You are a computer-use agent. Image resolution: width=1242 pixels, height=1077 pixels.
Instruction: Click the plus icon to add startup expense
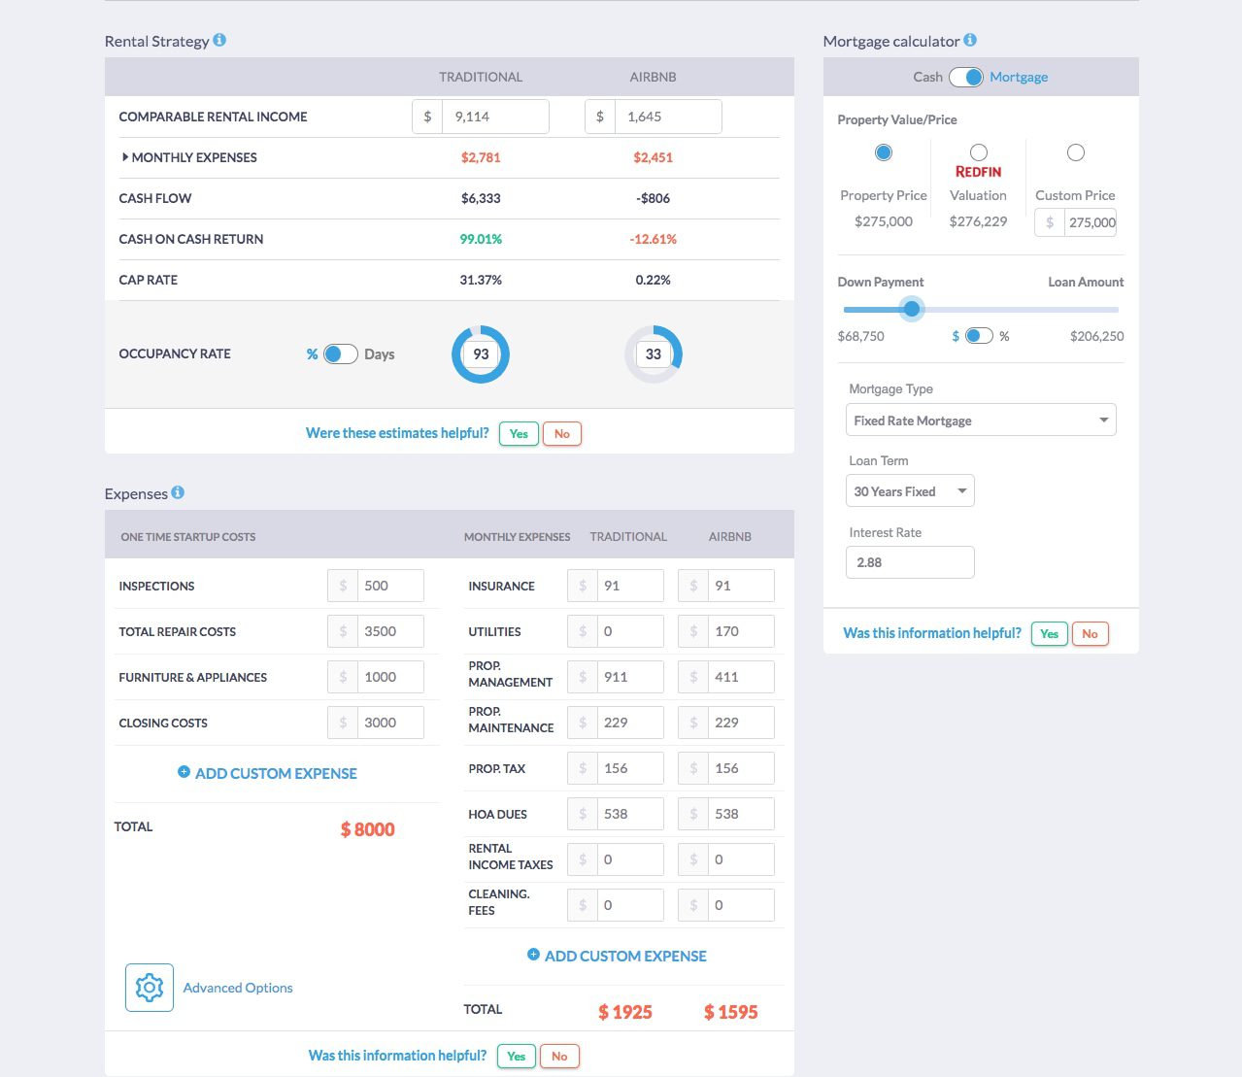coord(184,772)
